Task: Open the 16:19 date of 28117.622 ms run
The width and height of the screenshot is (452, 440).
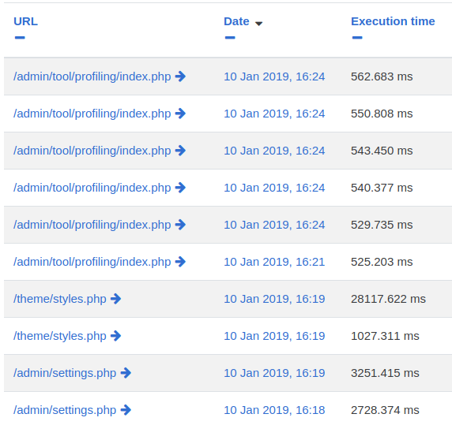Action: click(x=274, y=299)
